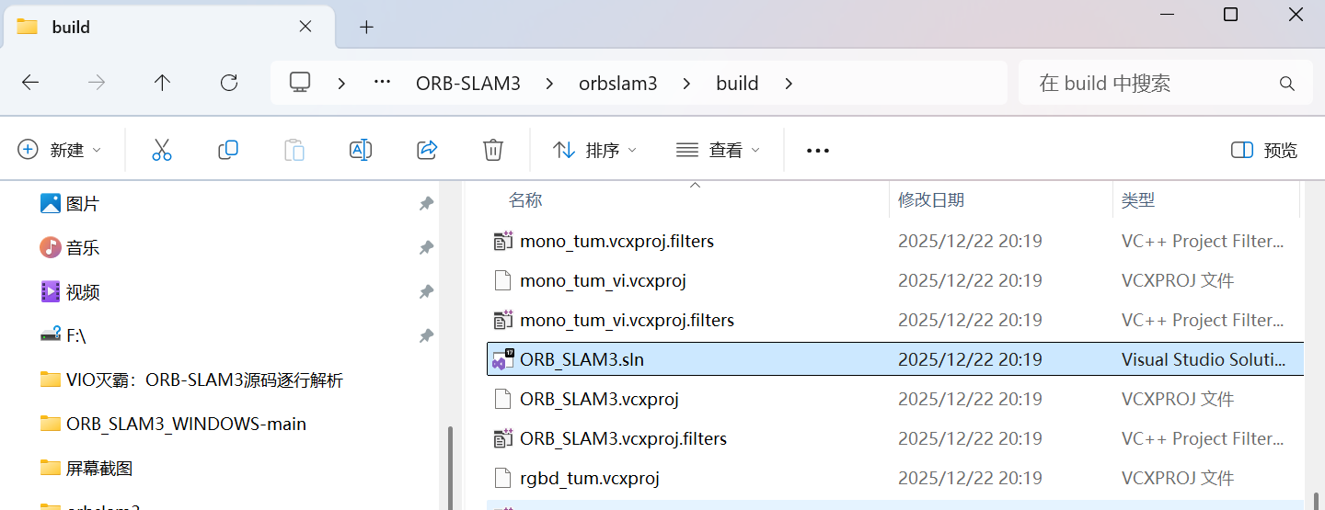Click the Rename icon
The height and width of the screenshot is (510, 1325).
pyautogui.click(x=361, y=150)
